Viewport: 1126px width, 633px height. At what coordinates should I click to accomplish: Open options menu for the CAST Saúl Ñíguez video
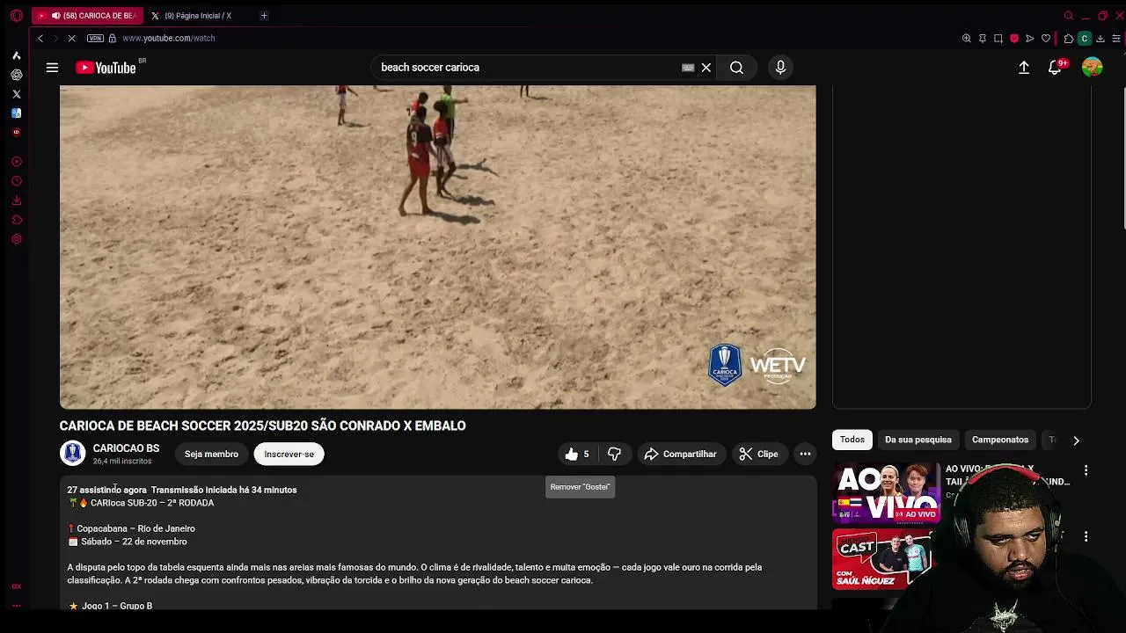pos(1086,536)
